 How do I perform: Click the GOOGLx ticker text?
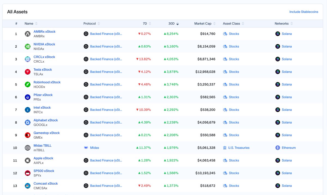point(40,125)
